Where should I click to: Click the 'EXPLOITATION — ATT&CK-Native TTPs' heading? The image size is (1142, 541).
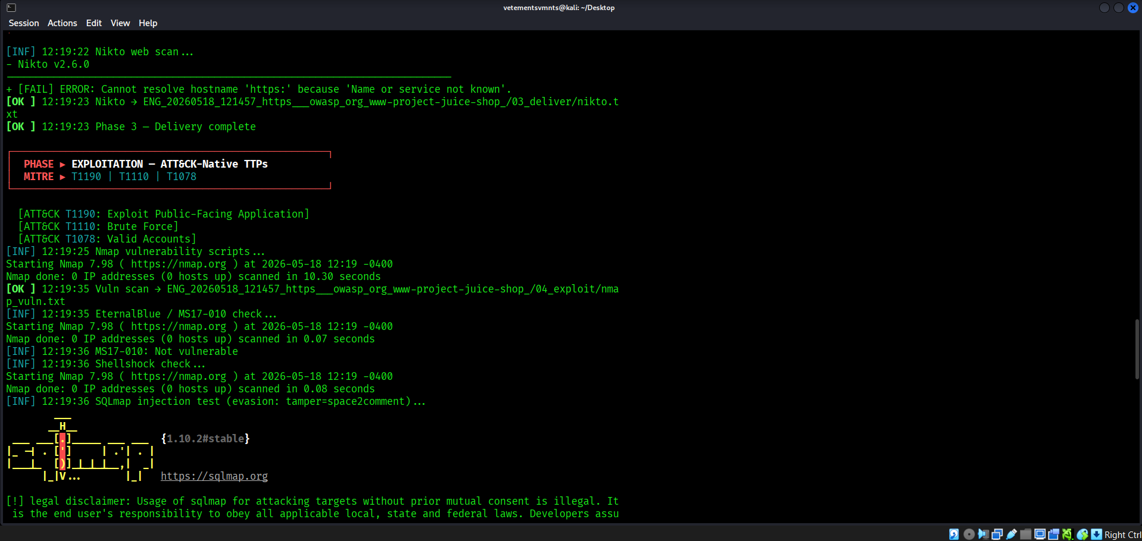(170, 164)
